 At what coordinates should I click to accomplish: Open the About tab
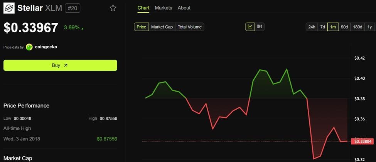(184, 8)
